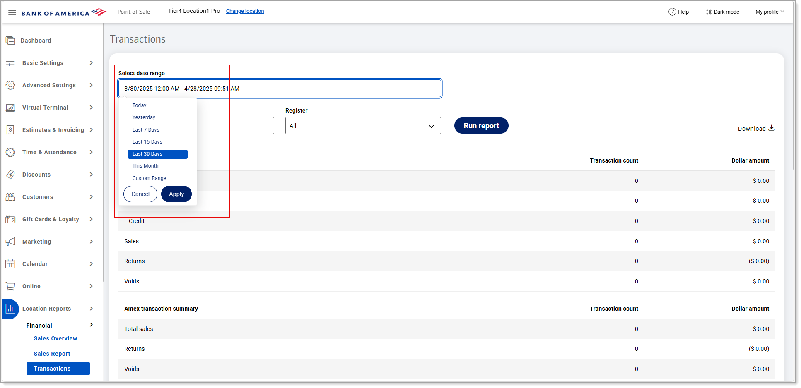Image resolution: width=801 pixels, height=388 pixels.
Task: Click Apply in date picker
Action: point(176,194)
